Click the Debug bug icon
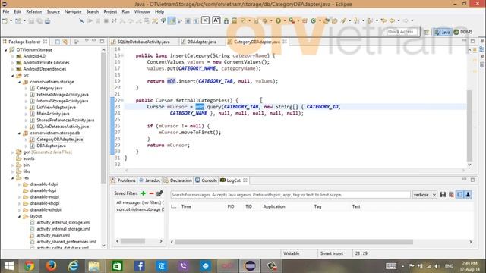This screenshot has width=486, height=273. click(265, 20)
